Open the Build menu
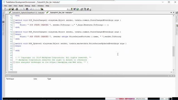Image resolution: width=178 pixels, height=100 pixels. tap(21, 6)
